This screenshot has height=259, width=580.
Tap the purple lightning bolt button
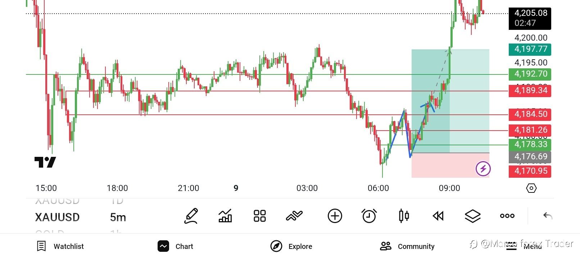tap(483, 168)
